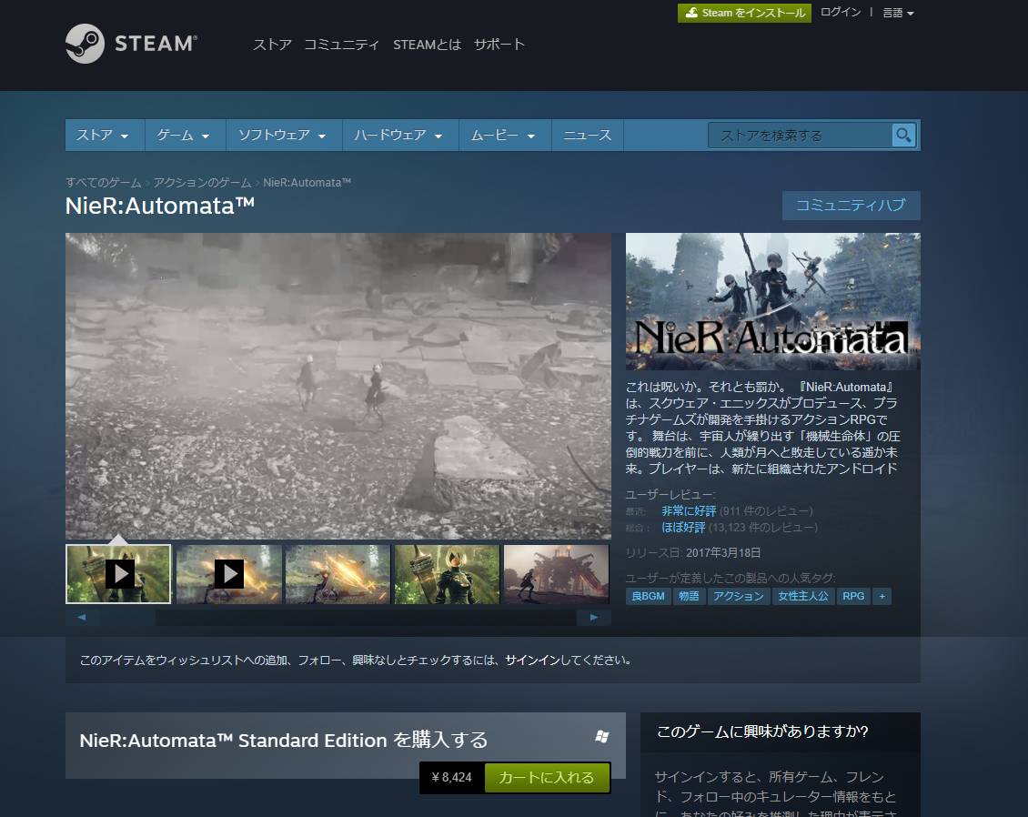Open the ゲーム dropdown menu
The image size is (1028, 817).
click(x=186, y=135)
